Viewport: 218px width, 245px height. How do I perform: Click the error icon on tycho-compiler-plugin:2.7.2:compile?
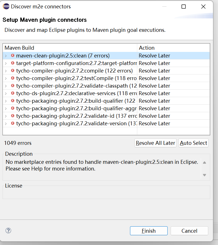point(12,71)
